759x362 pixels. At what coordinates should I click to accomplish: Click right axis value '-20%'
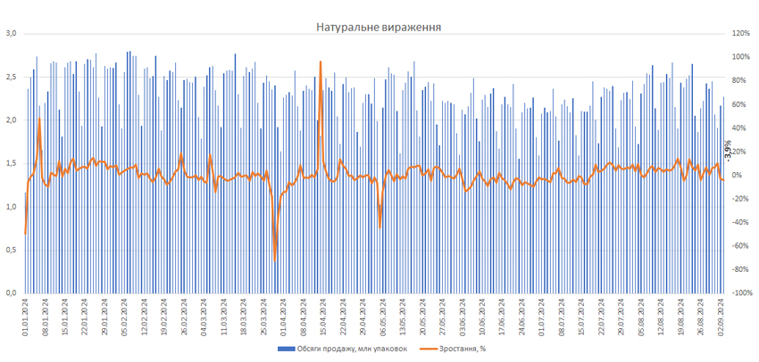point(740,199)
